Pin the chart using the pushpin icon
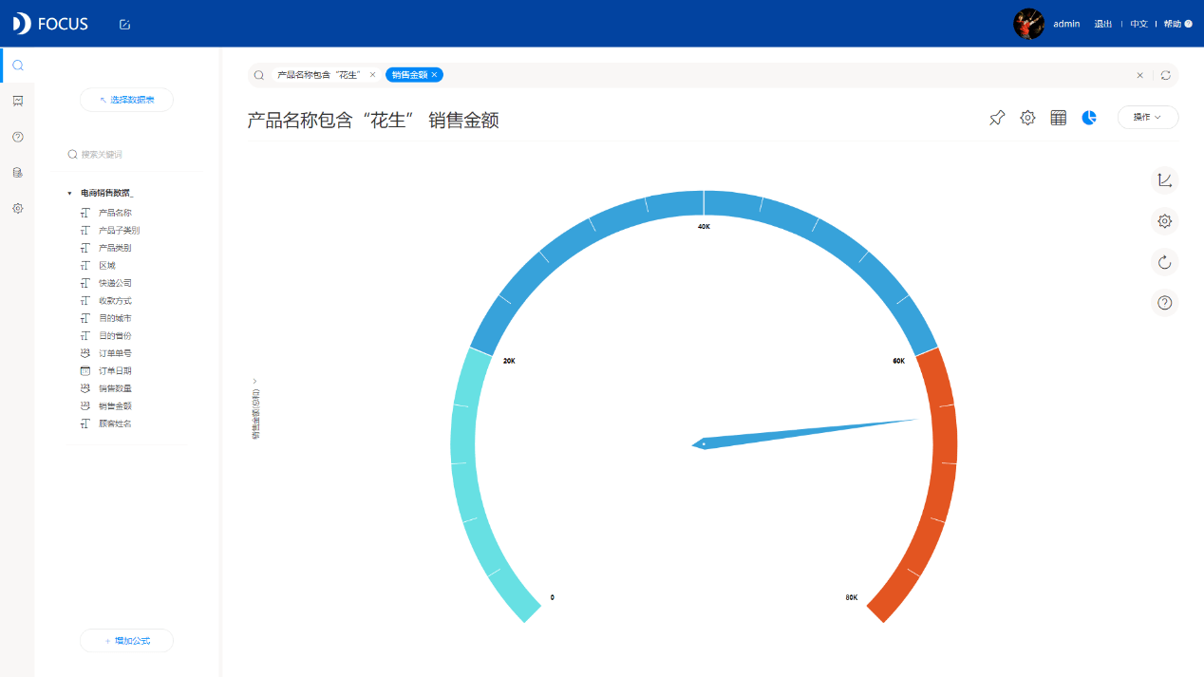This screenshot has height=677, width=1204. (x=997, y=118)
